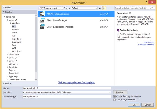157x109 pixels.
Task: Collapse the Visual C# tree node
Action: [7, 20]
